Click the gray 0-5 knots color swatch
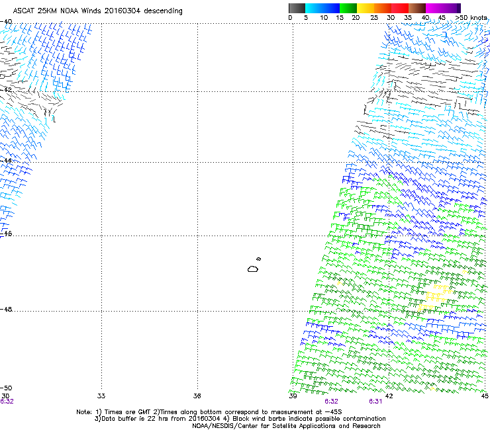490x430 pixels. (297, 9)
